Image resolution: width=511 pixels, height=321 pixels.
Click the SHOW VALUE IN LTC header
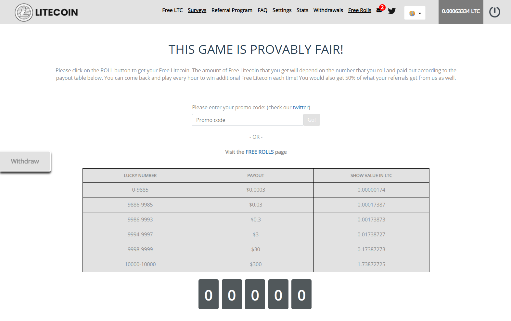pyautogui.click(x=371, y=175)
